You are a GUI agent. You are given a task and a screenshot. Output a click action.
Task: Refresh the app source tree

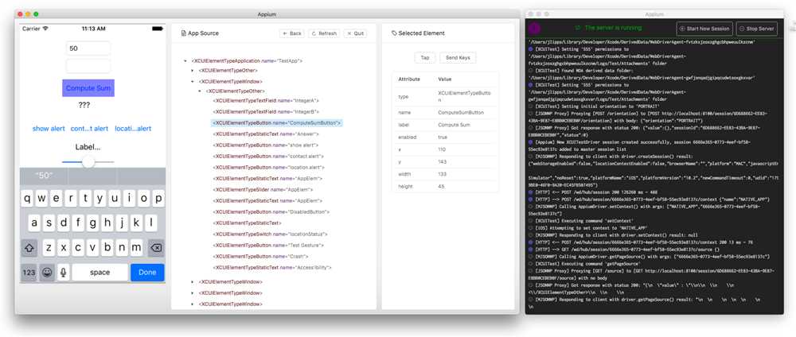(x=324, y=33)
